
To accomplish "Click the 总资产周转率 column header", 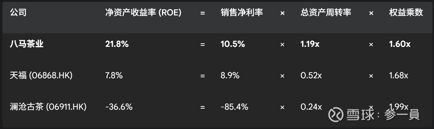I will point(326,13).
